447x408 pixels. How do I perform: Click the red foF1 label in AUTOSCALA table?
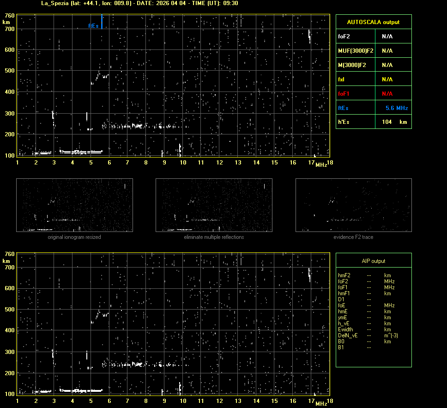344,94
